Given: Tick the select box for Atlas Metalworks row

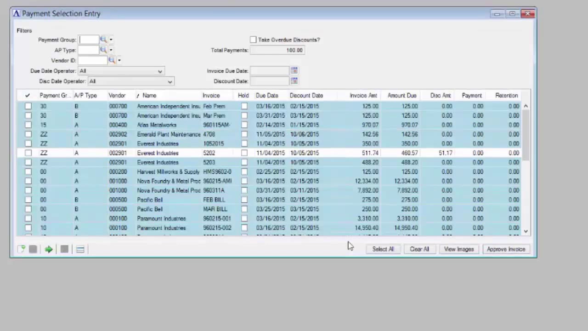Looking at the screenshot, I should 28,125.
